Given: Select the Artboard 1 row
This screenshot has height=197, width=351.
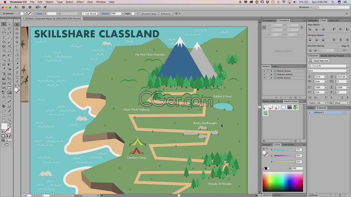Looking at the screenshot, I should click(x=328, y=112).
